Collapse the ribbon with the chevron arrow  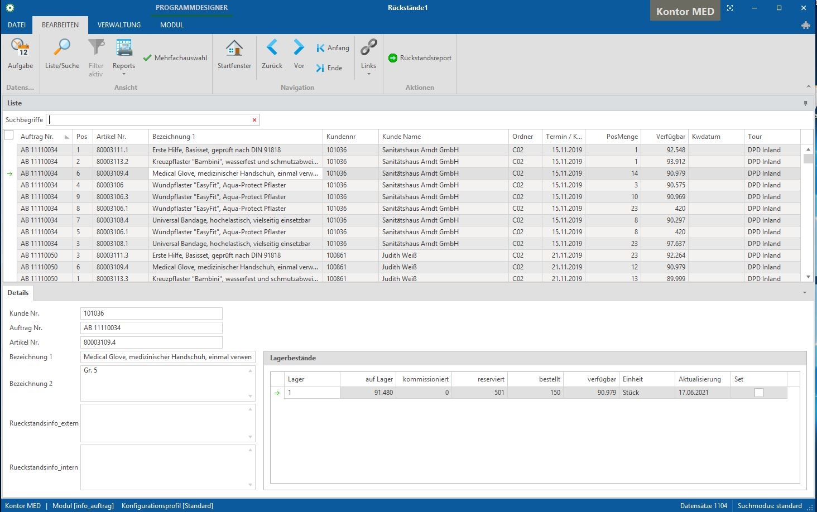tap(809, 86)
